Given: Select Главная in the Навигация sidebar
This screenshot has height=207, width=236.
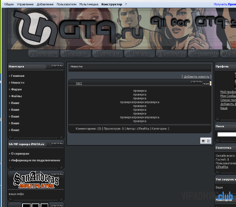Looking at the screenshot, I should (18, 76).
